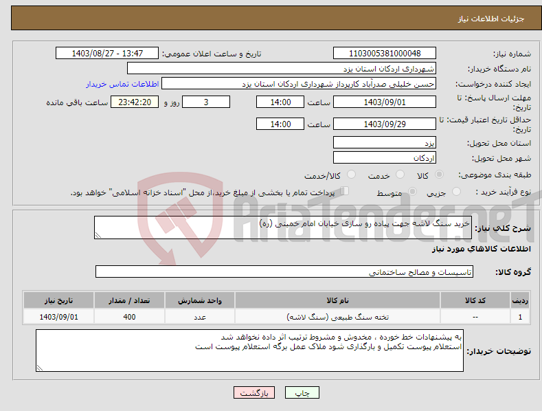542x411 pixels.
Task: Click the requester field حسن خلیلی صدرآباد
Action: (299, 83)
